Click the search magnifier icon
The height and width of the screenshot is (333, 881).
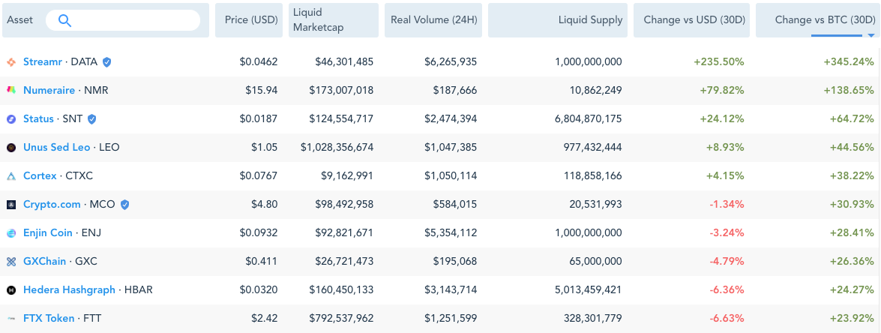[x=64, y=21]
